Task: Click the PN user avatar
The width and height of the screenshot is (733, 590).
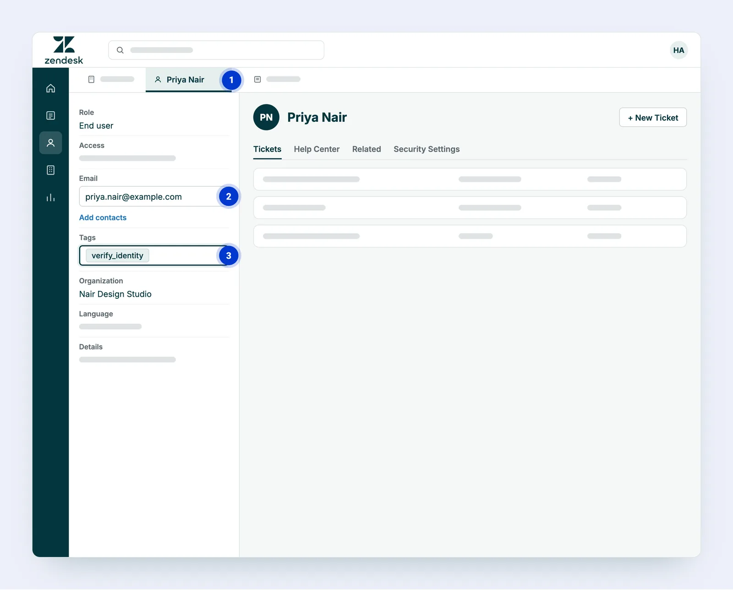Action: click(x=266, y=117)
